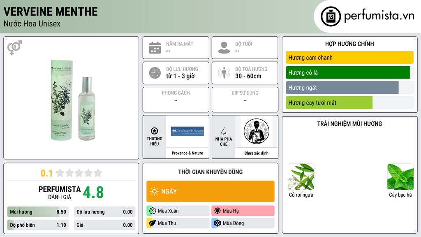Click the sillage icon beside Độ toả hương

tap(224, 73)
